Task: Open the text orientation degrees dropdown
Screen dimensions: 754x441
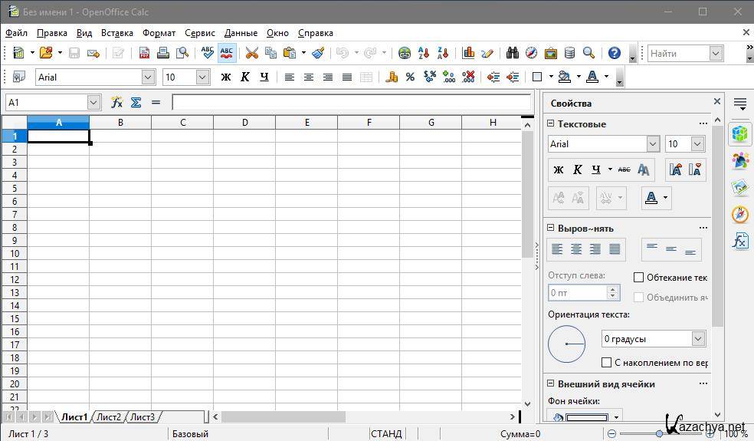Action: coord(697,339)
